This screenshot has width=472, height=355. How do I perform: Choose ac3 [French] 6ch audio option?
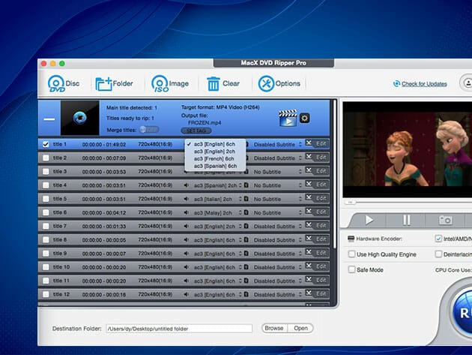click(x=214, y=158)
